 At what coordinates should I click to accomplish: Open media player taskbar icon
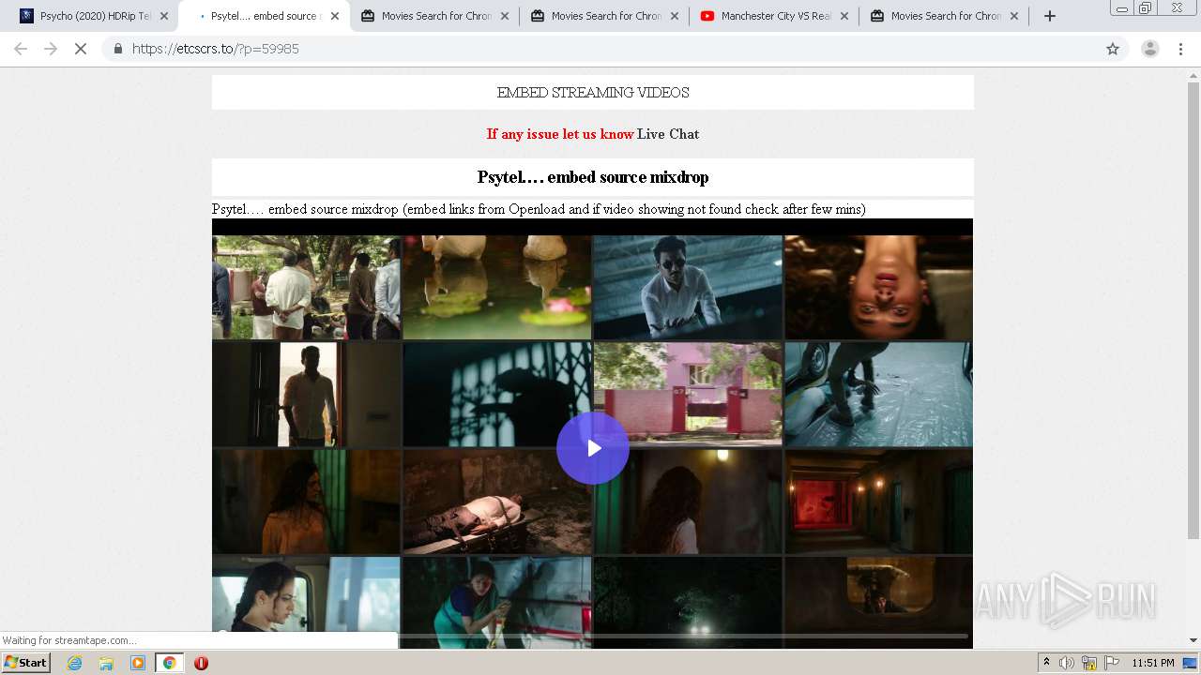pyautogui.click(x=138, y=663)
